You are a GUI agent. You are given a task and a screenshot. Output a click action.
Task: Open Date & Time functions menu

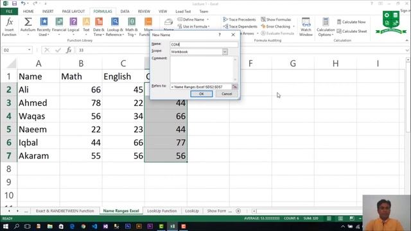pyautogui.click(x=99, y=27)
